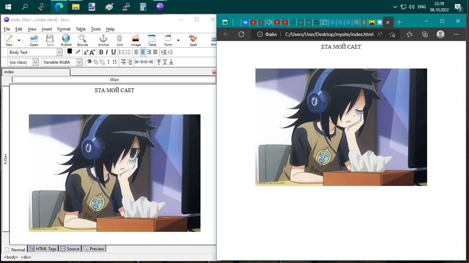Switch to the Source tab
This screenshot has width=469, height=263.
(70, 249)
